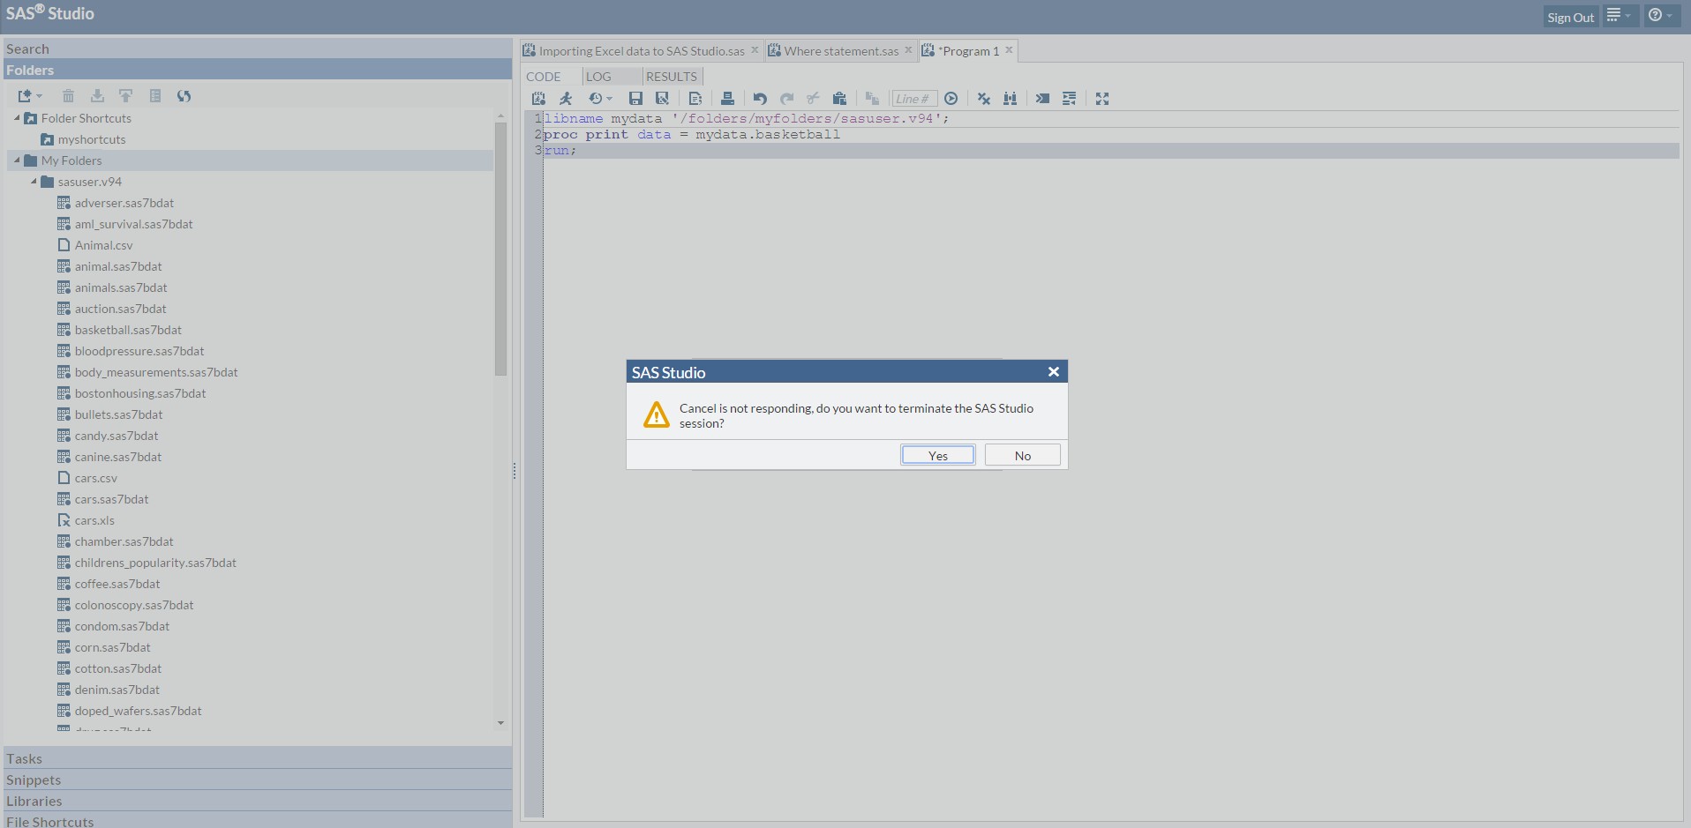Run the SAS program code
The height and width of the screenshot is (828, 1691).
pyautogui.click(x=566, y=98)
